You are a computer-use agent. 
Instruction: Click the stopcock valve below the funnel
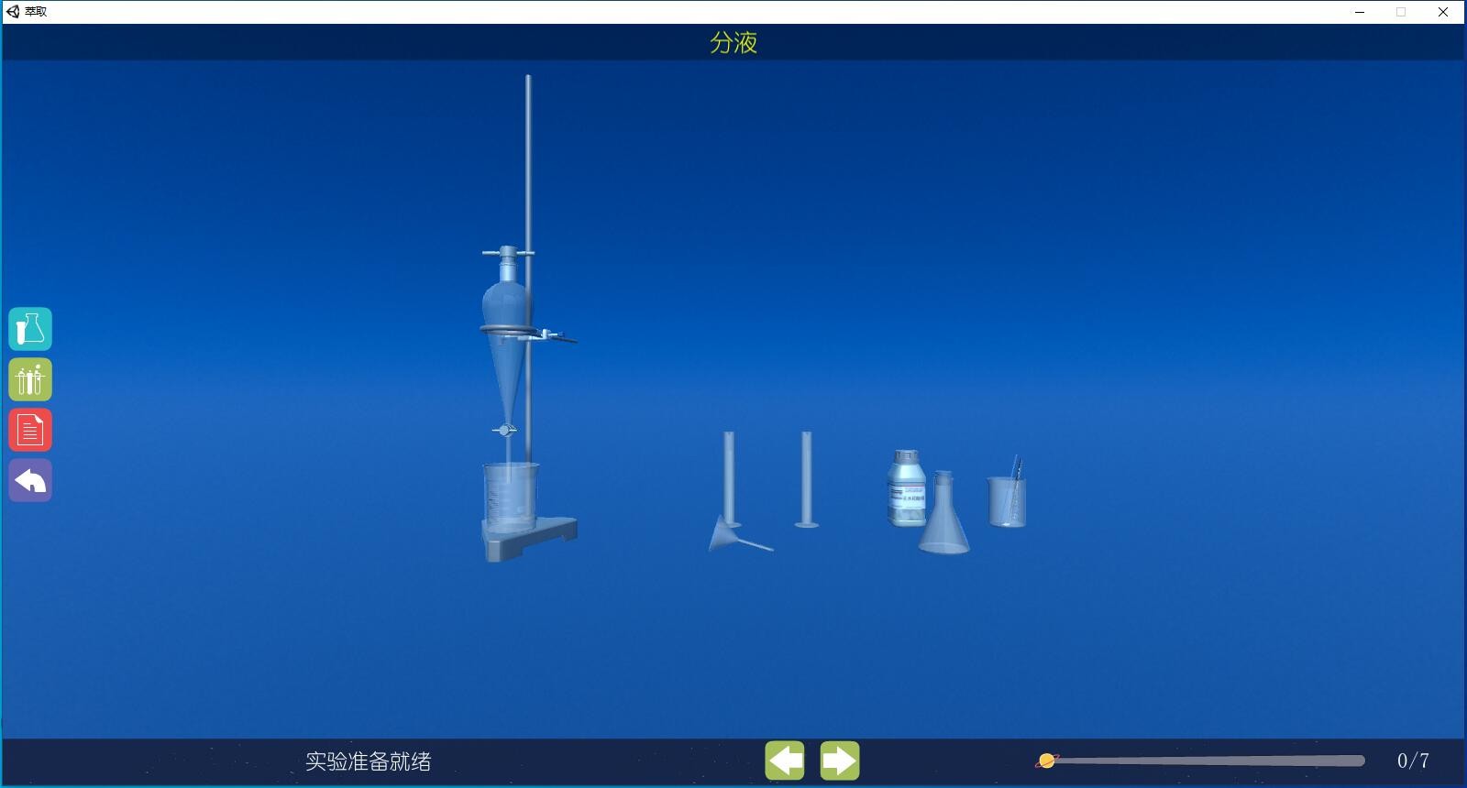tap(503, 430)
